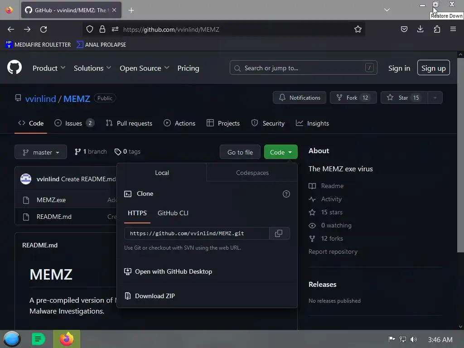Open the MEMZ repository name link
Viewport: 464px width, 348px height.
pyautogui.click(x=77, y=98)
